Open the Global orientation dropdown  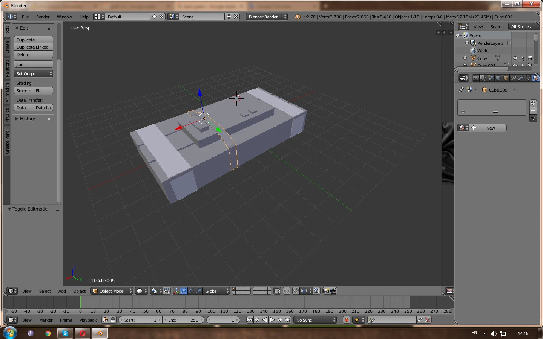(x=217, y=291)
